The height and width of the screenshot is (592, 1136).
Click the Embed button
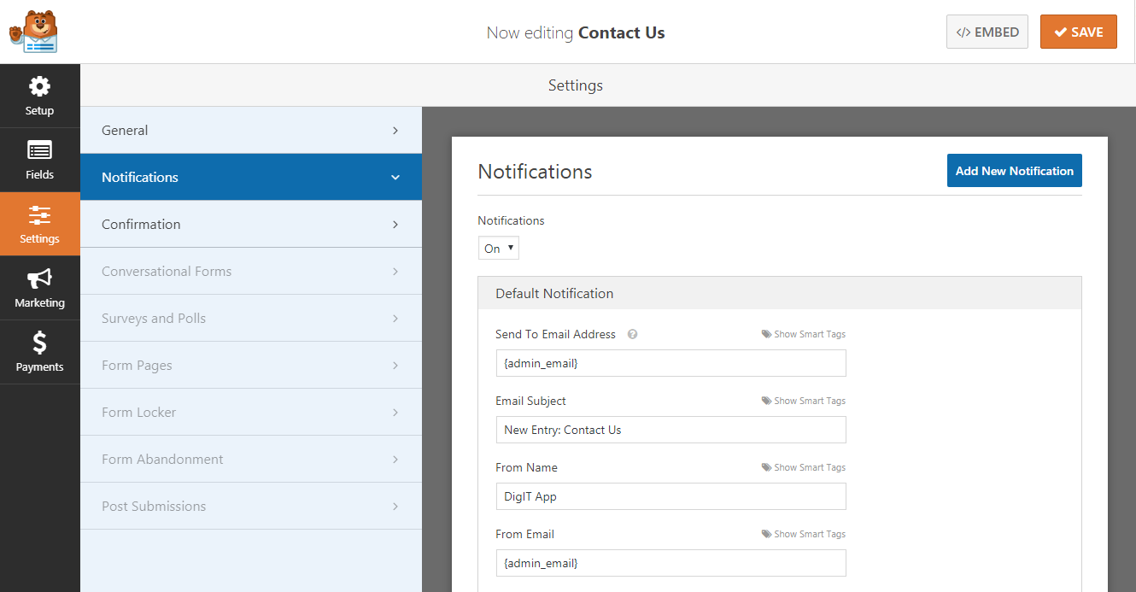coord(987,32)
